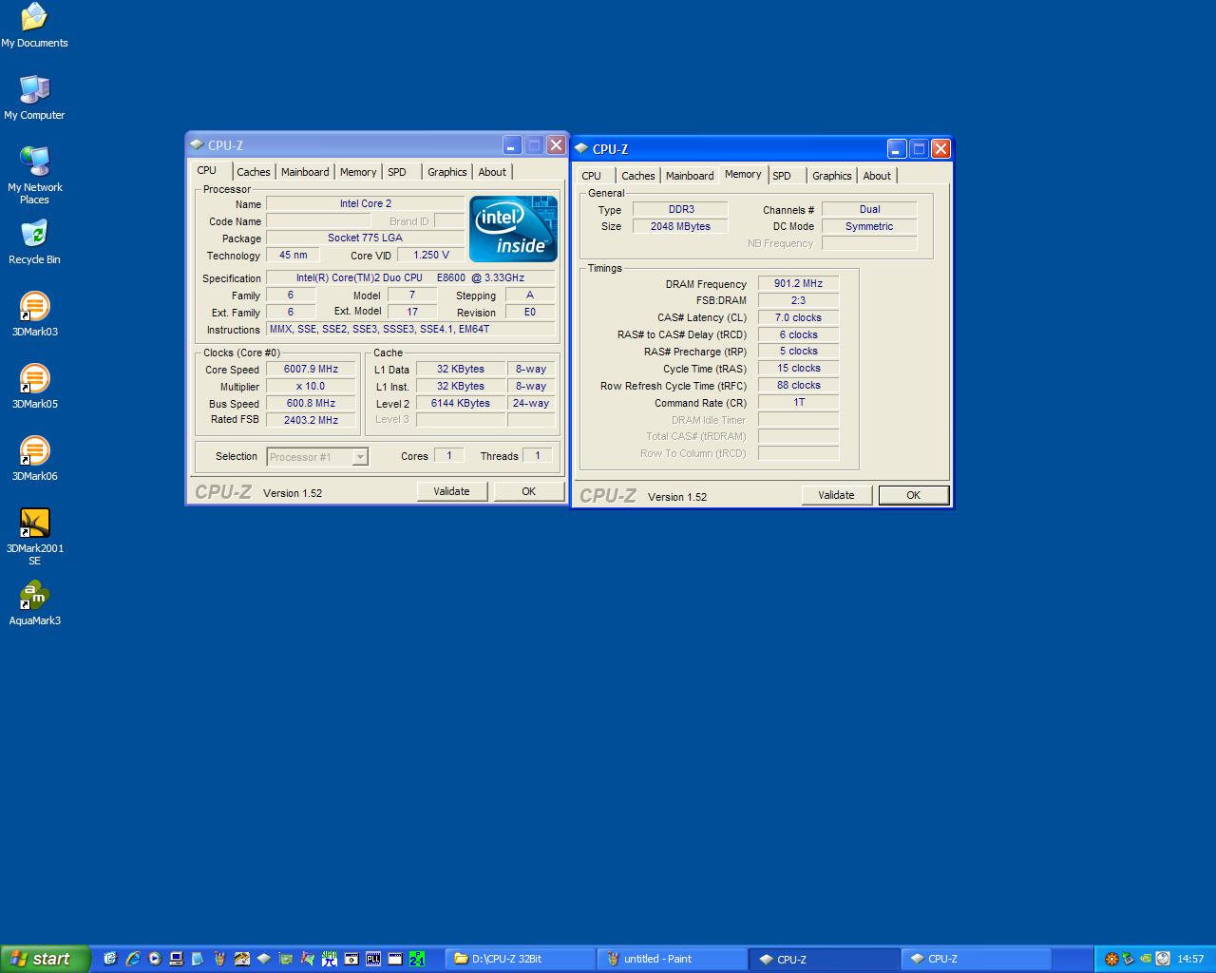Click the NVIDIA system tray icon
Viewport: 1216px width, 973px height.
coord(1146,959)
